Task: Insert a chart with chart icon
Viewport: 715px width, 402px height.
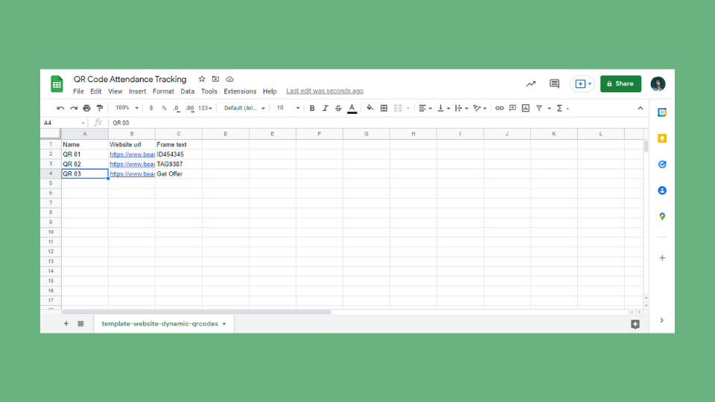Action: [526, 108]
